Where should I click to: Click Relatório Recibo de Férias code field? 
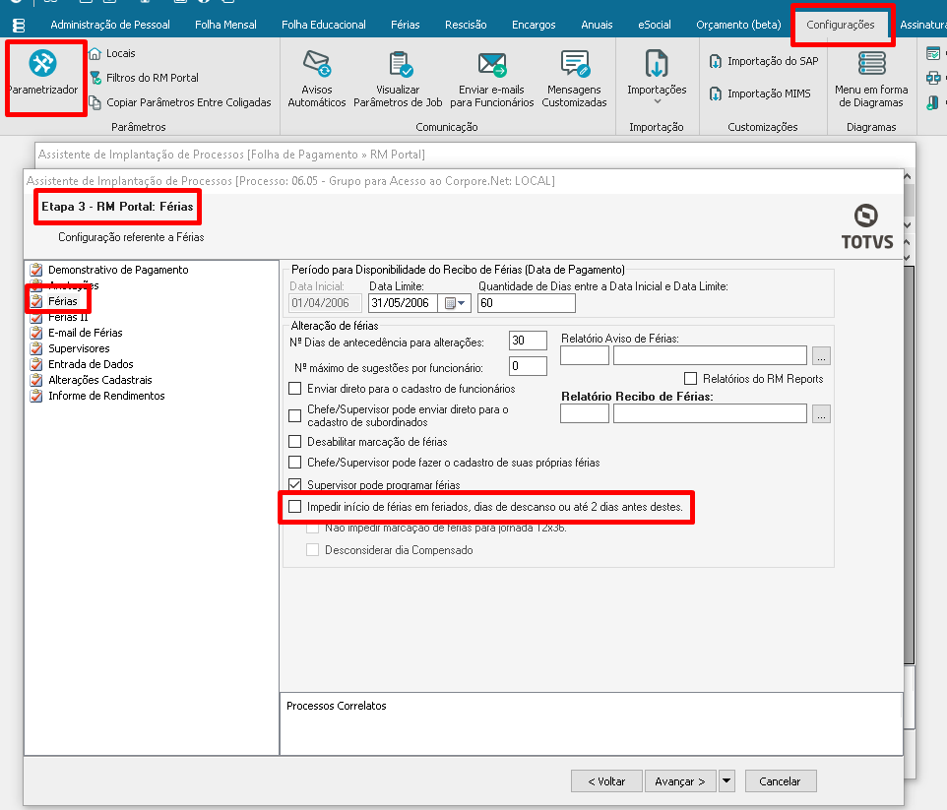[x=584, y=413]
